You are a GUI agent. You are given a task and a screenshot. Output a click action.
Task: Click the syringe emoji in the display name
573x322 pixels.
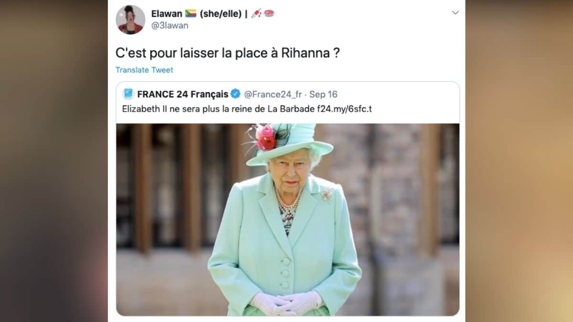tap(255, 13)
